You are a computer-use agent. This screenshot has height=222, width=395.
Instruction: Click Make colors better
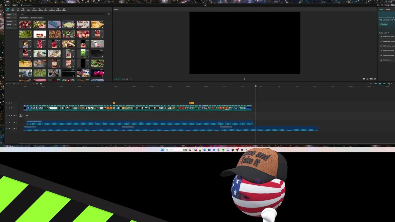pyautogui.click(x=388, y=37)
